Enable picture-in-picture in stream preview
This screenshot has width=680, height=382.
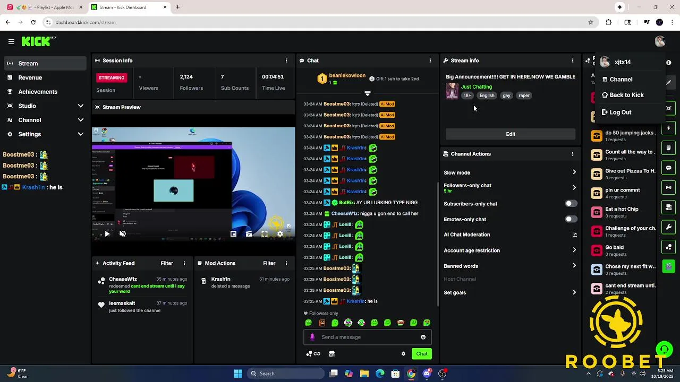coord(233,233)
